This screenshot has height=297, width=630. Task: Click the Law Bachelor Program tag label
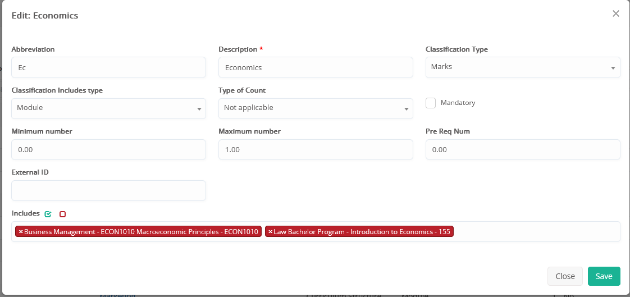[362, 231]
